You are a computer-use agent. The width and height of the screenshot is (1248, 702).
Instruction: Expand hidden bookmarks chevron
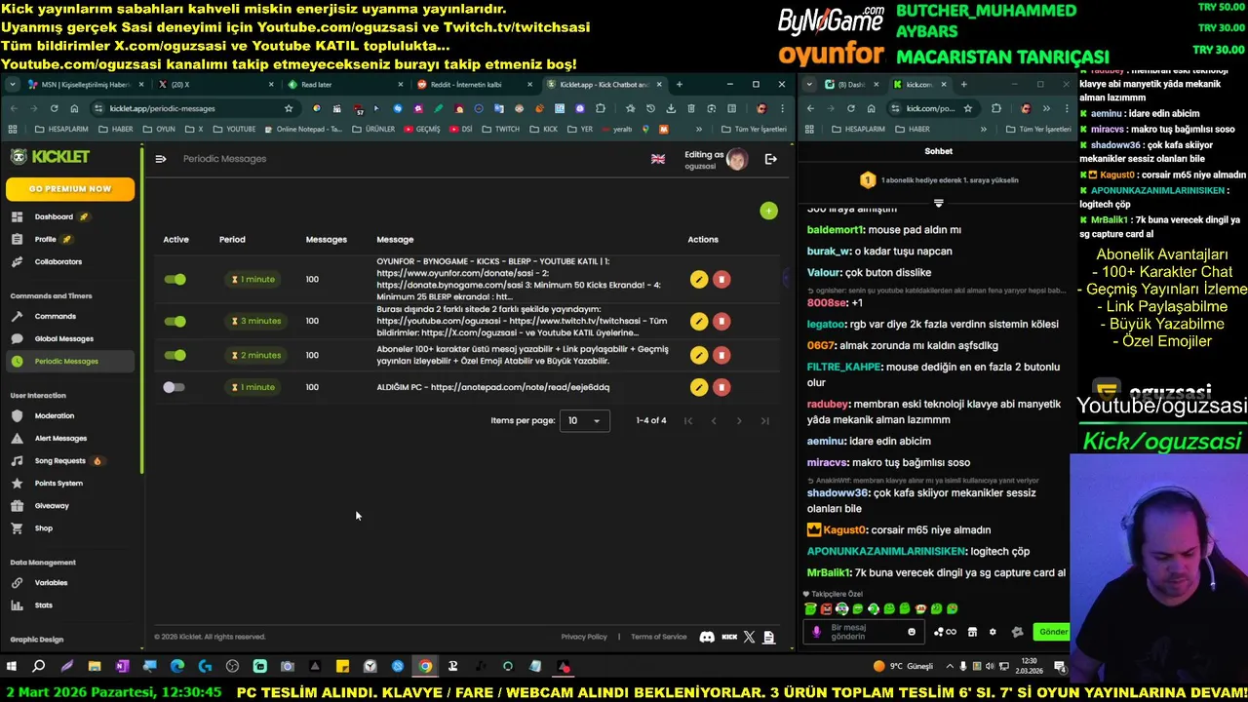[x=699, y=129]
